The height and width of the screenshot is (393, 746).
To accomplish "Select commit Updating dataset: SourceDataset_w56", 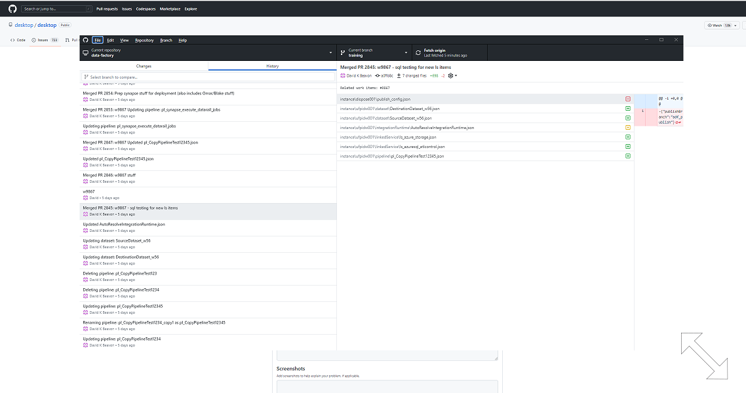I will point(208,244).
